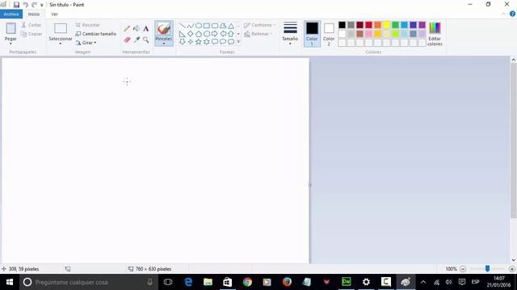The width and height of the screenshot is (517, 290).
Task: Choose the Pentagon shape
Action: click(x=199, y=34)
